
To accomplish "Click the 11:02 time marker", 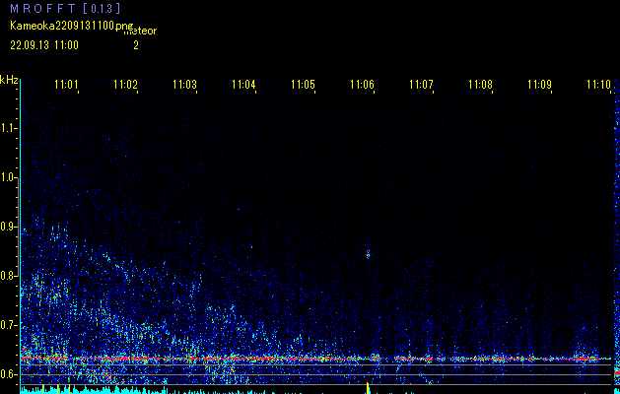I will [x=125, y=85].
